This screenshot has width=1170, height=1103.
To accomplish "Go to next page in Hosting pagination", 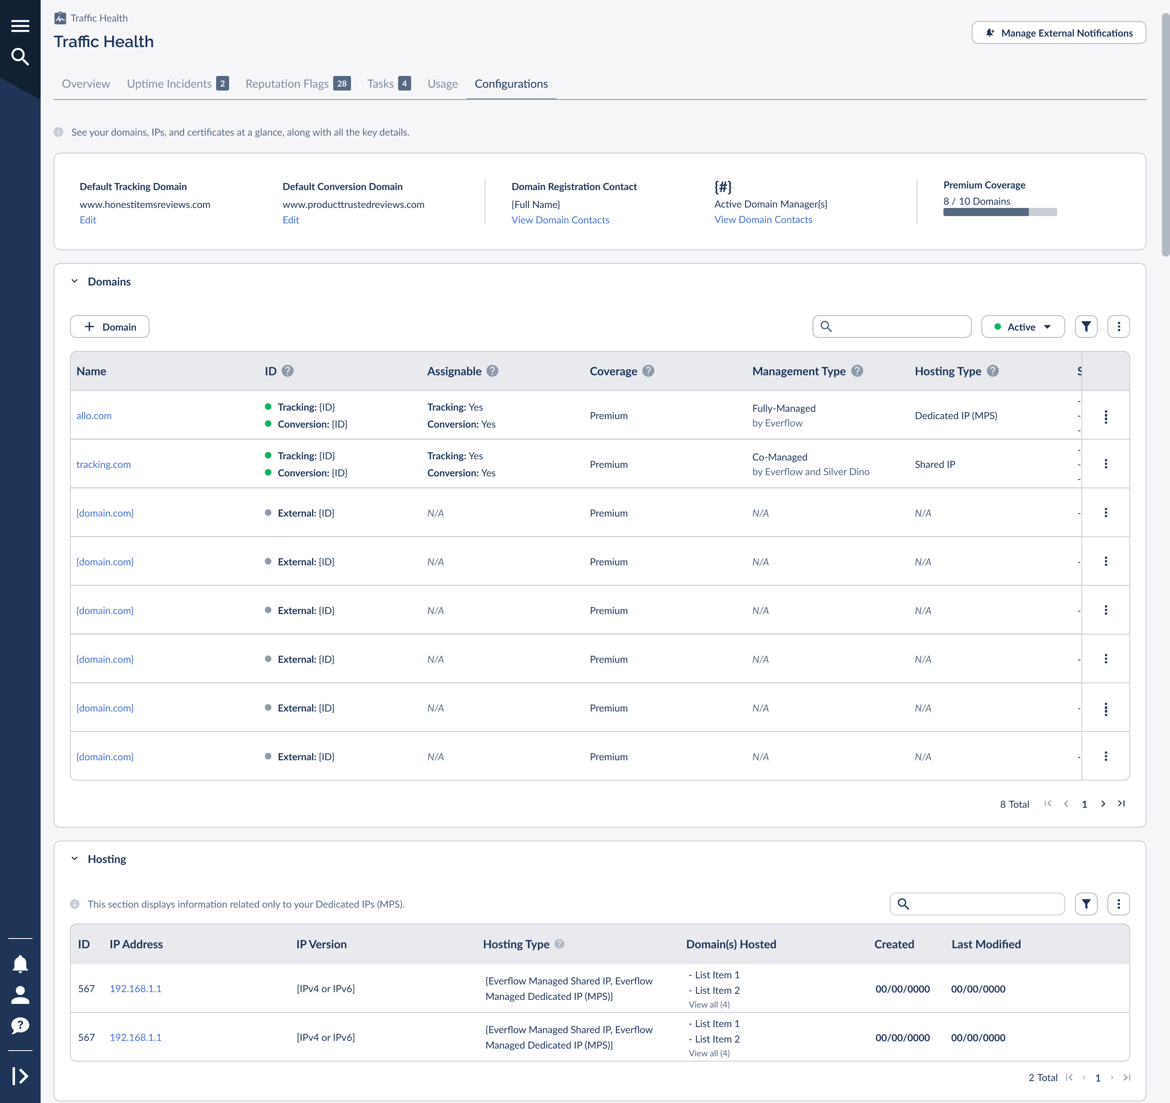I will tap(1112, 1078).
